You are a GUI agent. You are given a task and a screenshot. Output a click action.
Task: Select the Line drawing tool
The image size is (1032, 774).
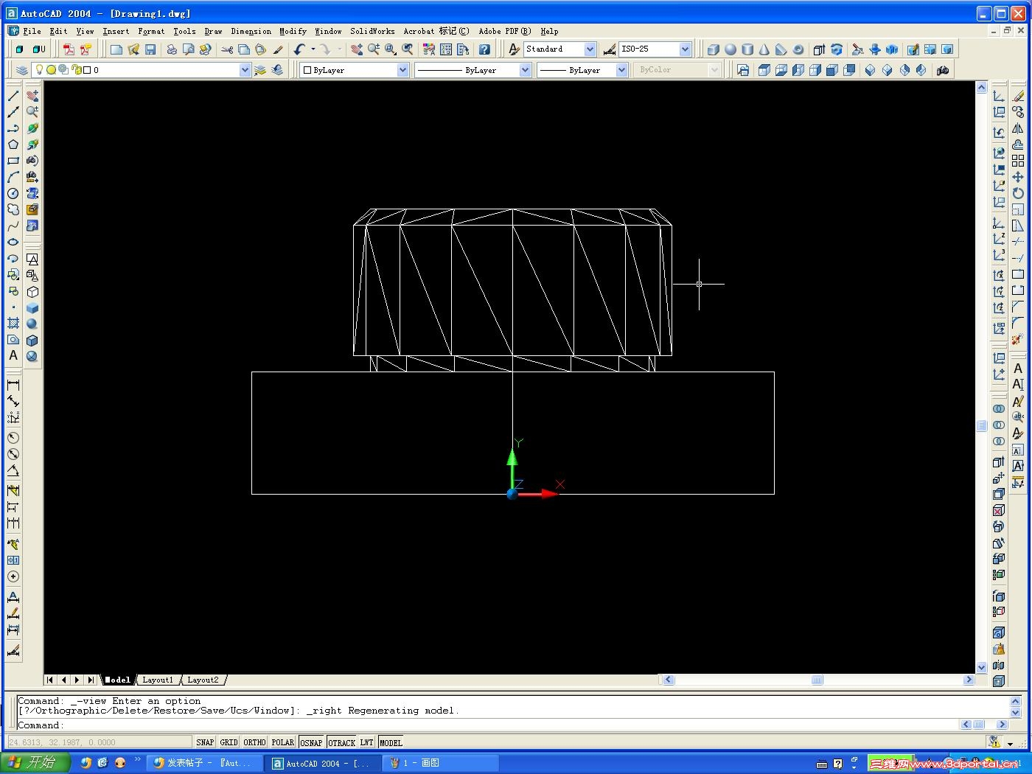(x=13, y=96)
